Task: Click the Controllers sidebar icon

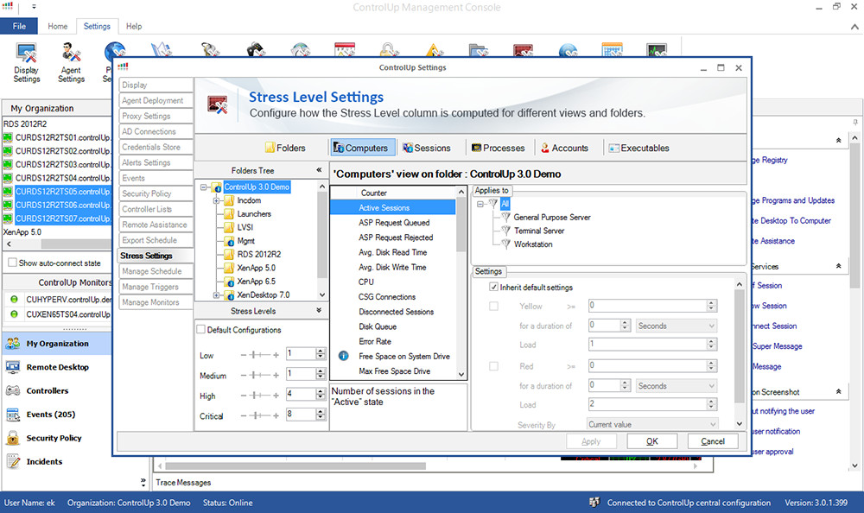Action: point(13,390)
